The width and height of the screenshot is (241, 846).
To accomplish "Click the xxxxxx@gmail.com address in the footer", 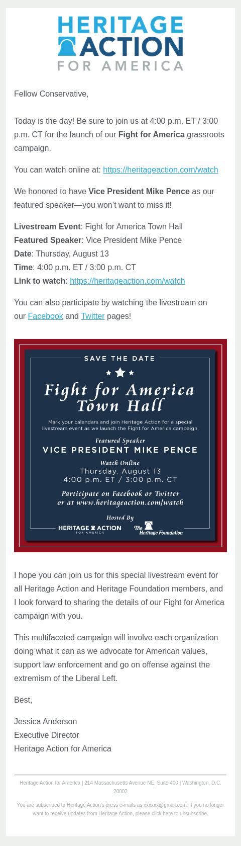I will point(165,805).
